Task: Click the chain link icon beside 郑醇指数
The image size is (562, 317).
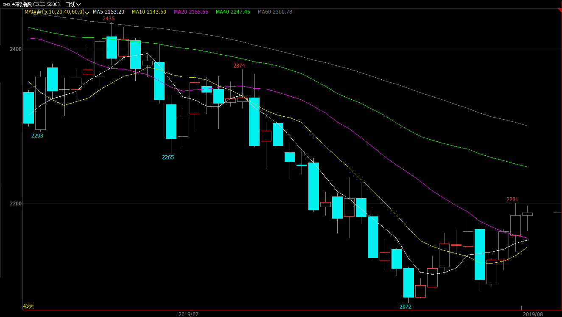Action: pyautogui.click(x=7, y=4)
